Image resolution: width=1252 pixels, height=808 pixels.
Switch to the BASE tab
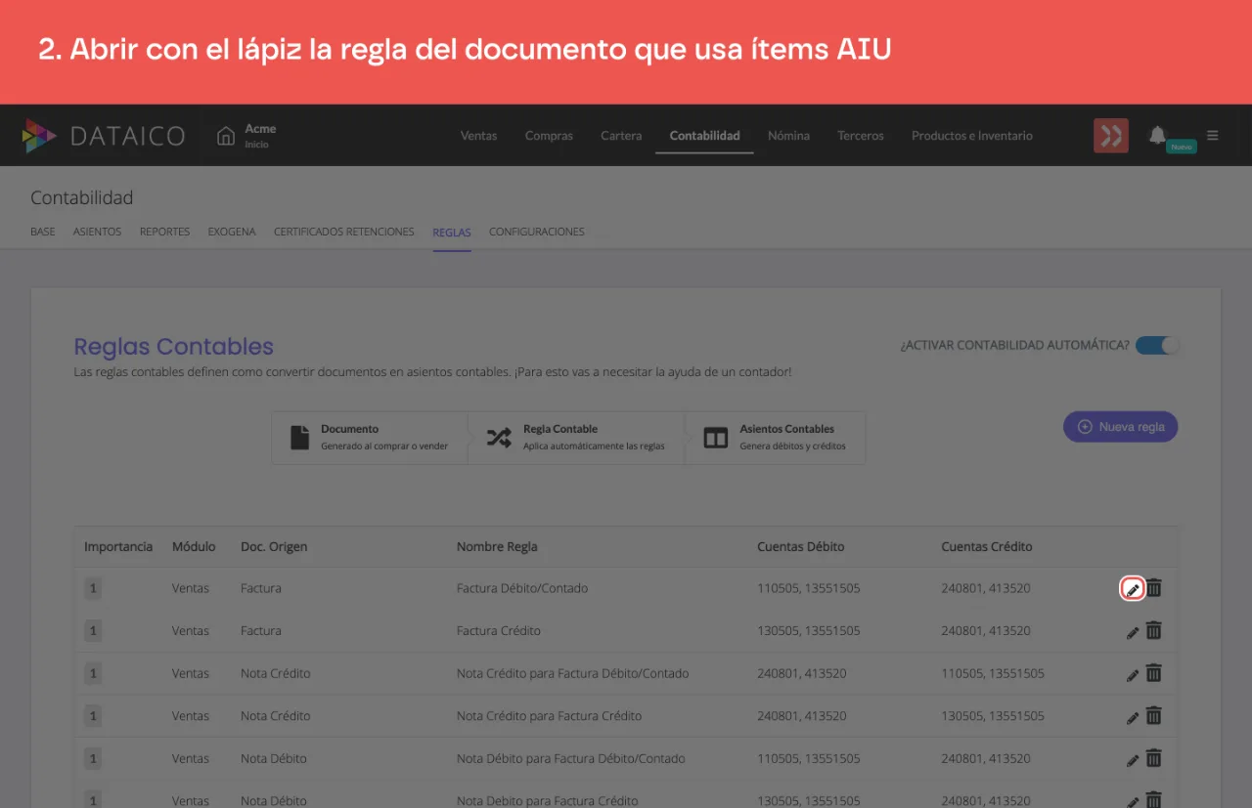tap(43, 233)
